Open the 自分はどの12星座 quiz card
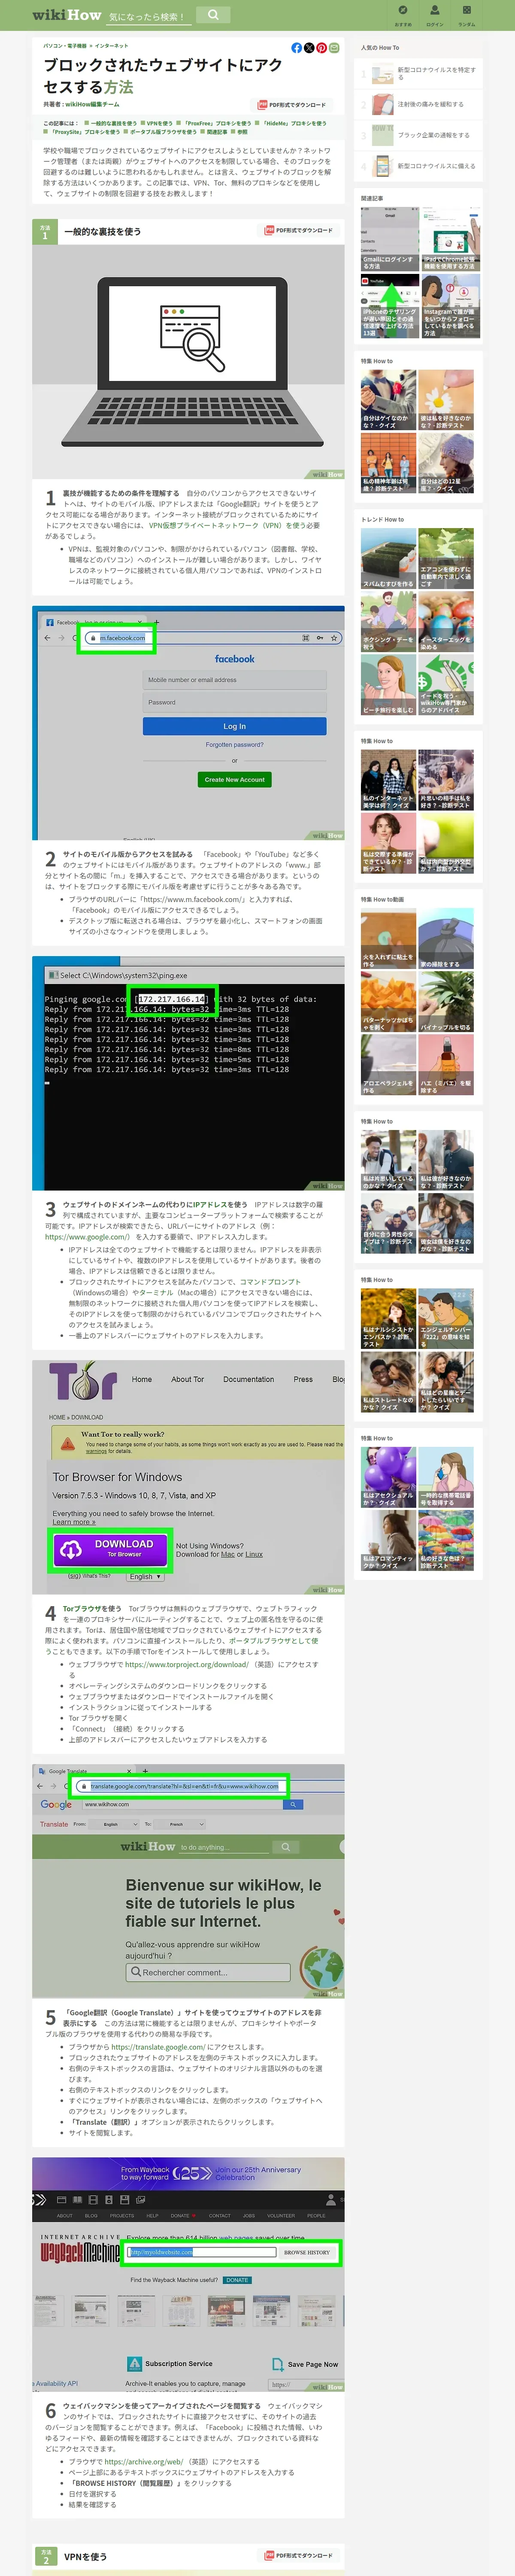 tap(446, 462)
